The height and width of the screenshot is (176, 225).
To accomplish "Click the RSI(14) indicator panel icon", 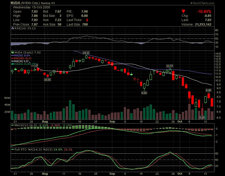I will pos(12,28).
